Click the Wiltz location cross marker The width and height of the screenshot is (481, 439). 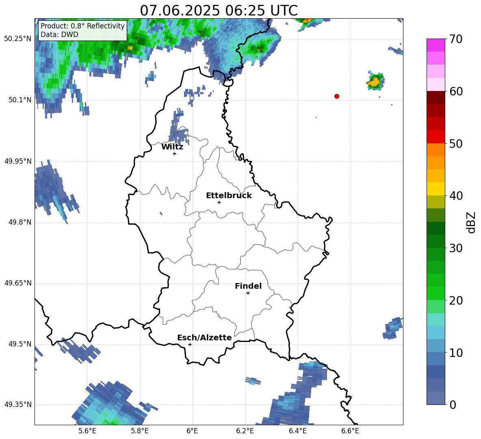tap(175, 154)
